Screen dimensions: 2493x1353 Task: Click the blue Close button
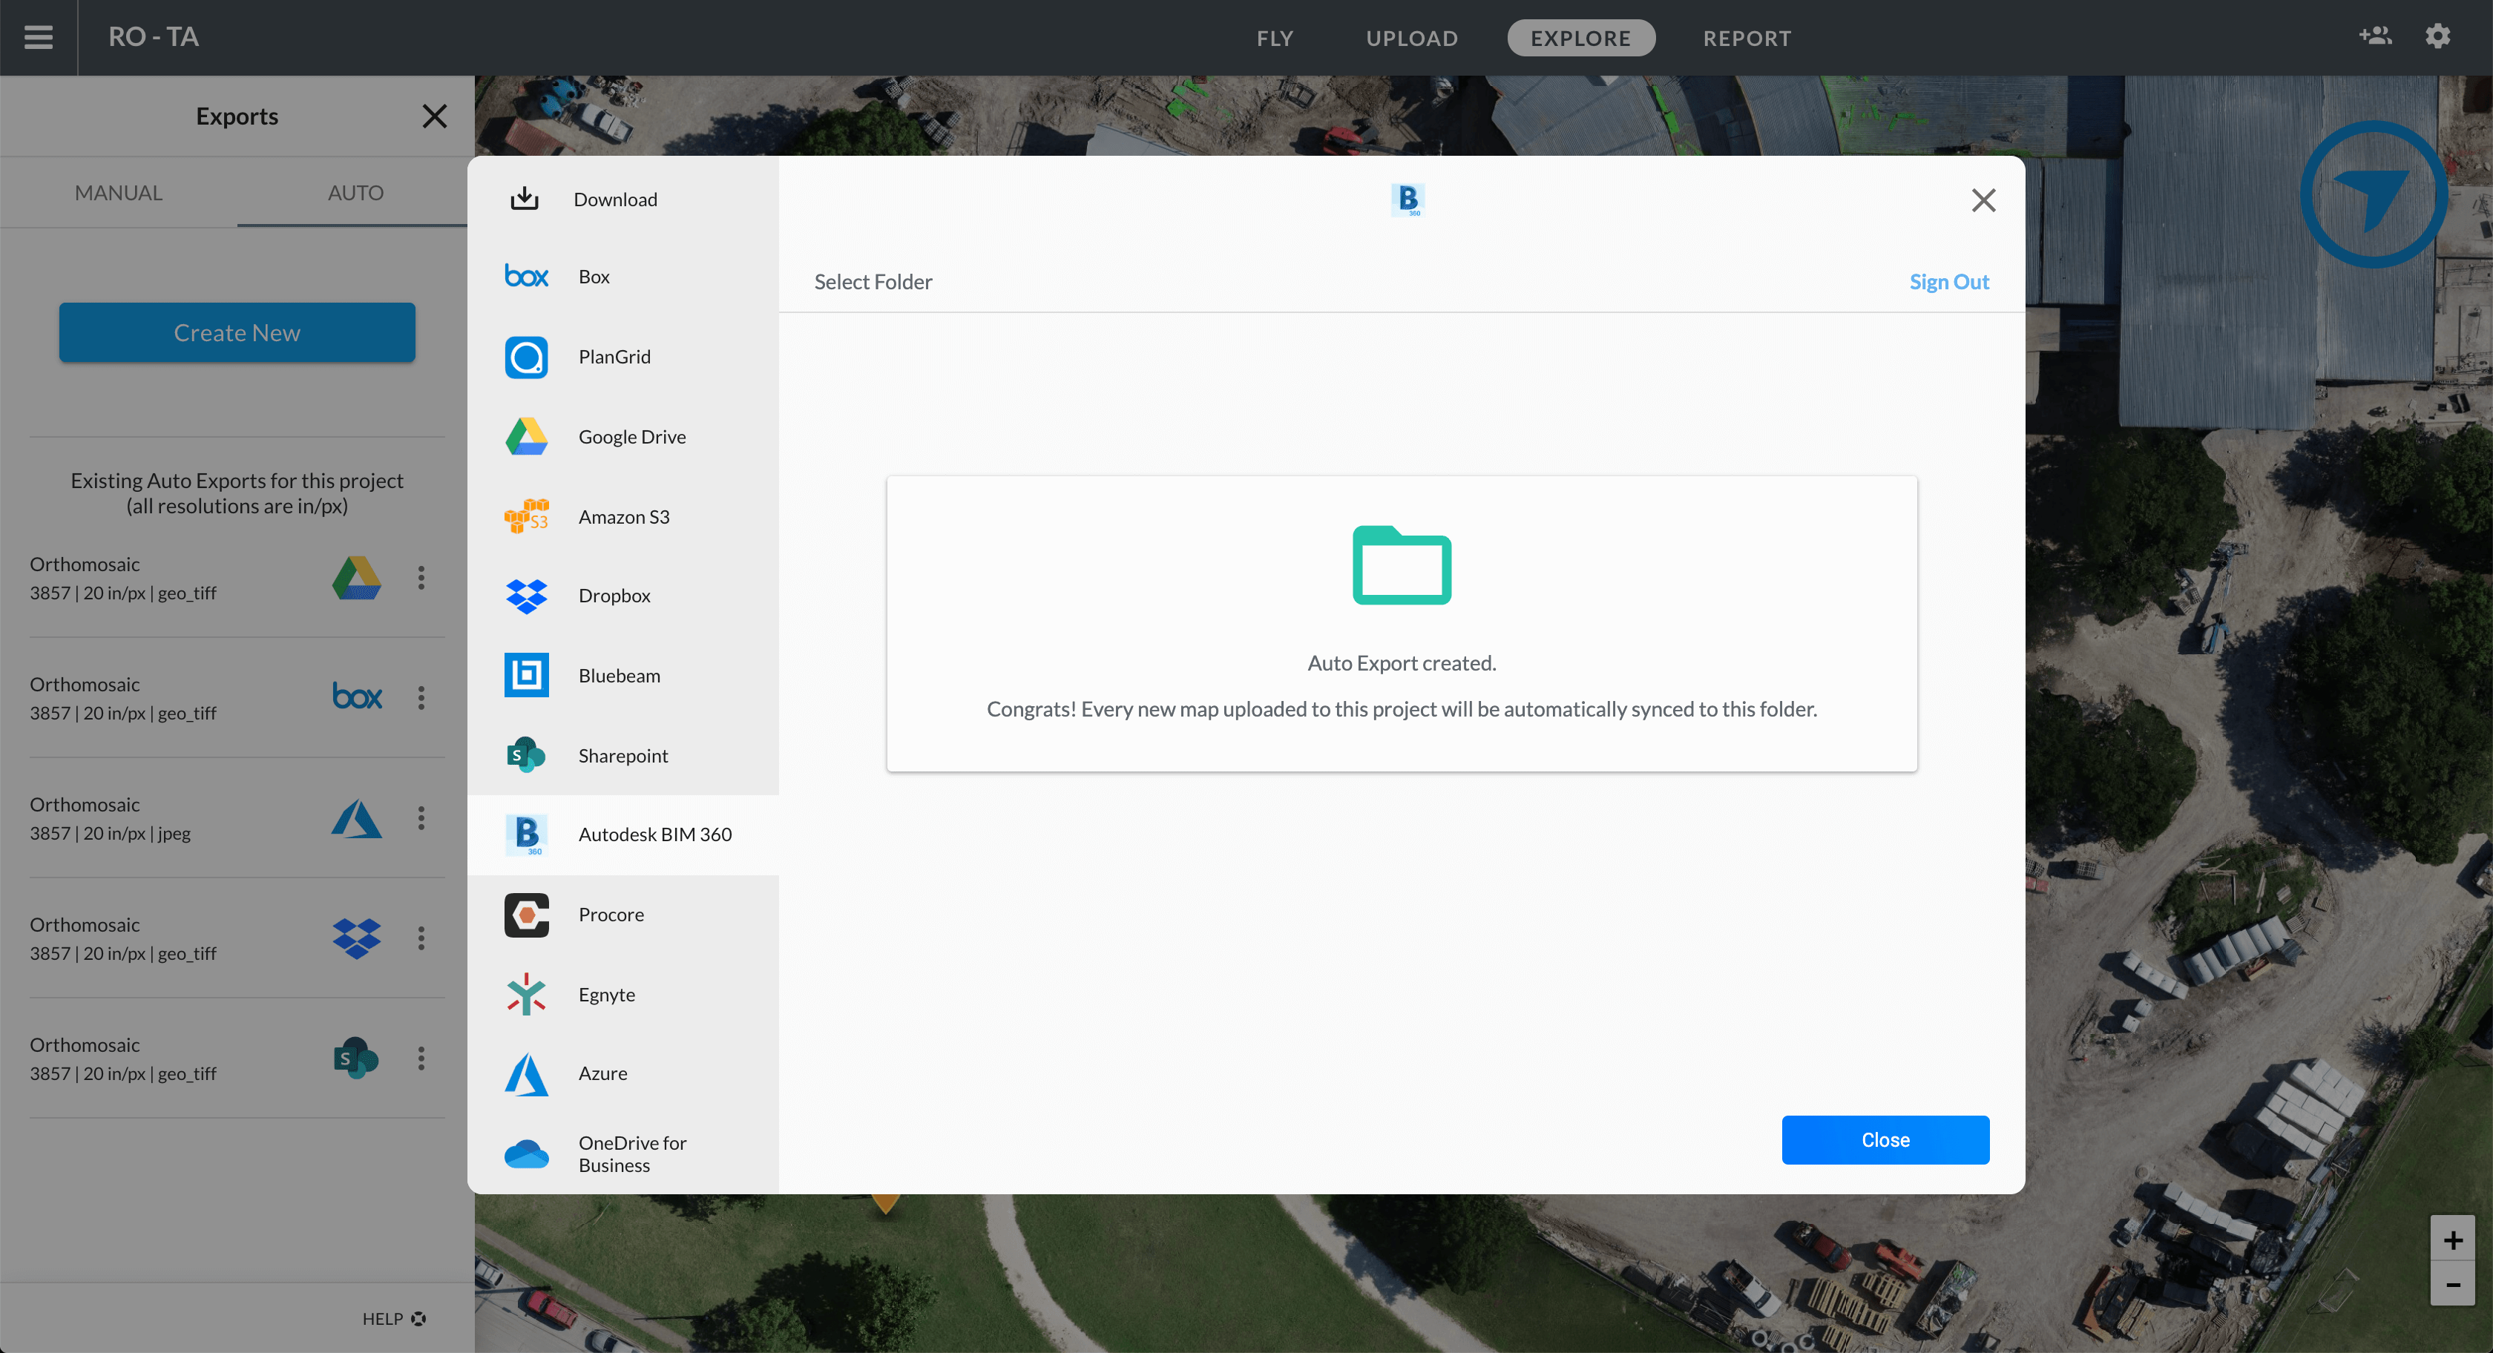pos(1885,1140)
